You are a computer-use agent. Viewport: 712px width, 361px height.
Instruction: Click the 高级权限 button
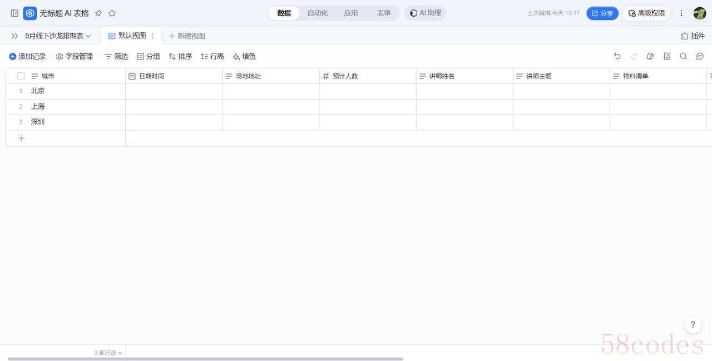[646, 13]
